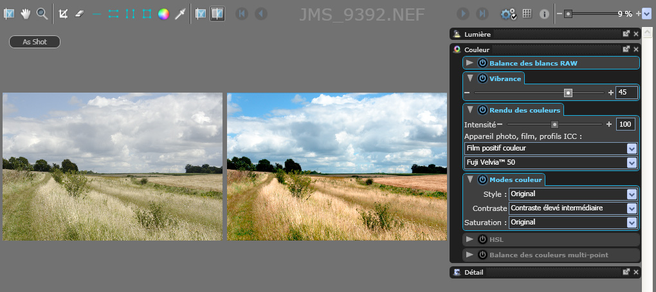Toggle the grid overlay icon
Image resolution: width=656 pixels, height=292 pixels.
(527, 14)
